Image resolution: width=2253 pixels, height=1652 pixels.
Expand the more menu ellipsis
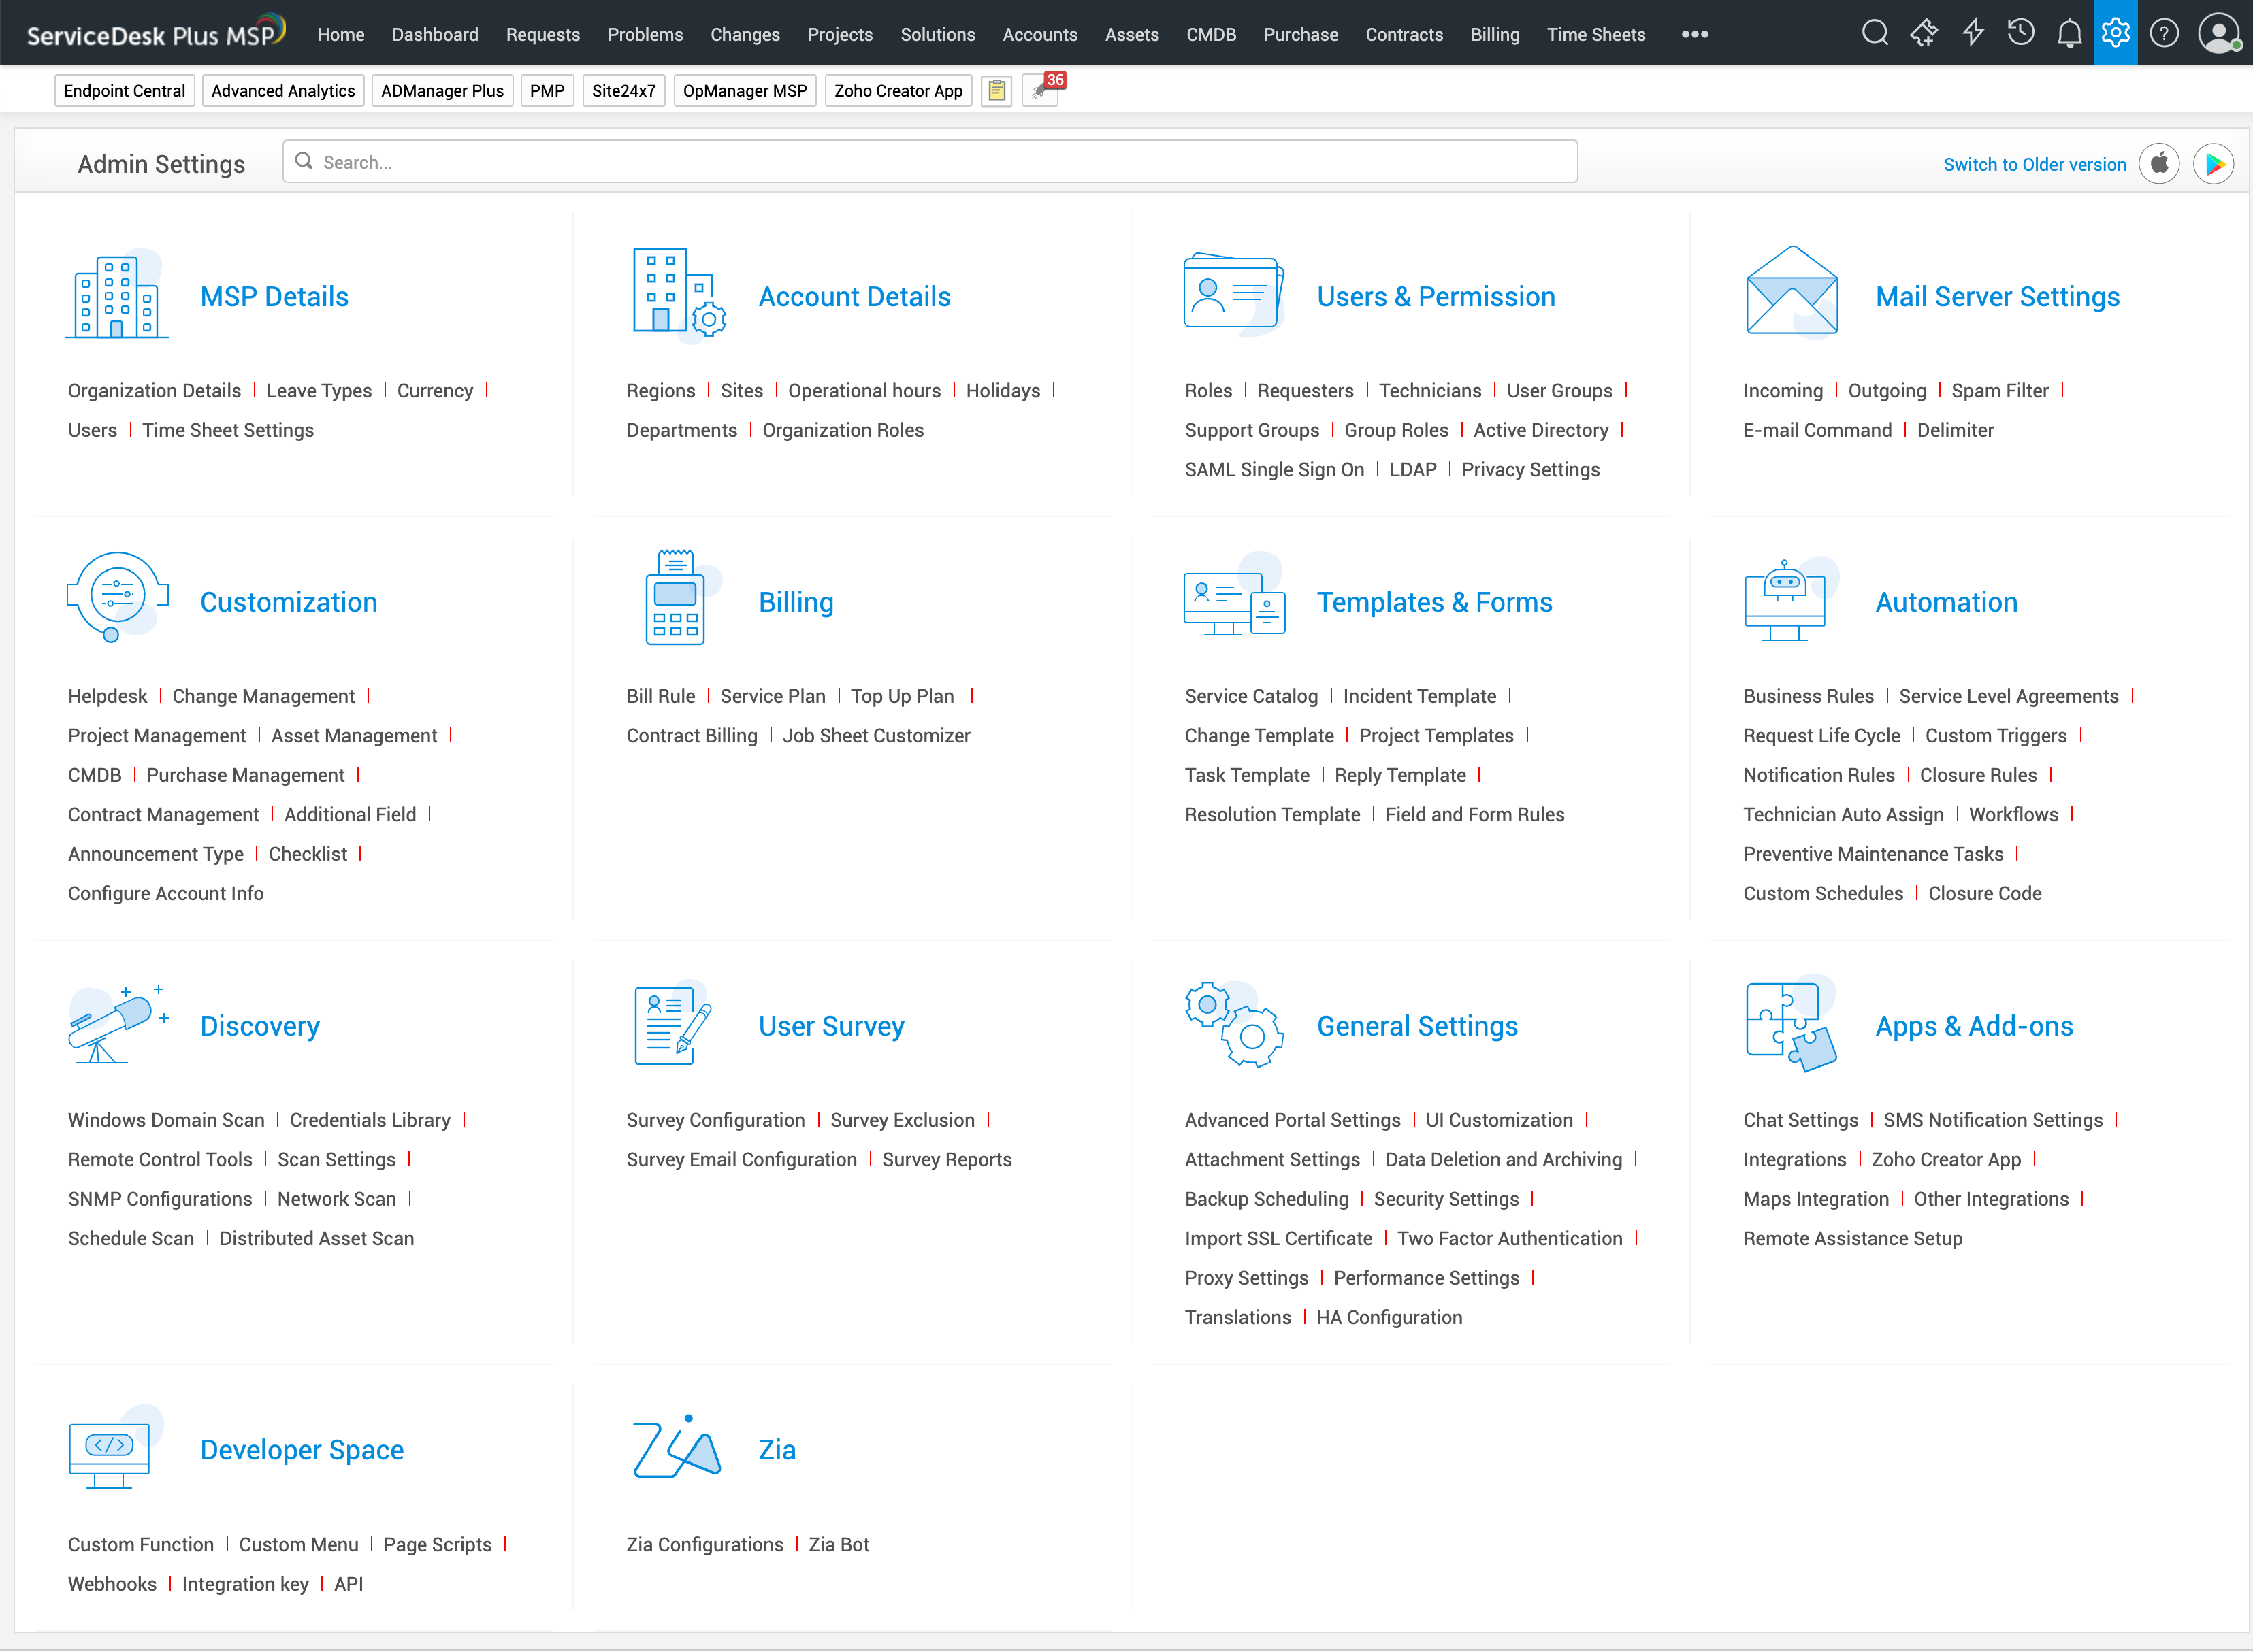(1693, 34)
